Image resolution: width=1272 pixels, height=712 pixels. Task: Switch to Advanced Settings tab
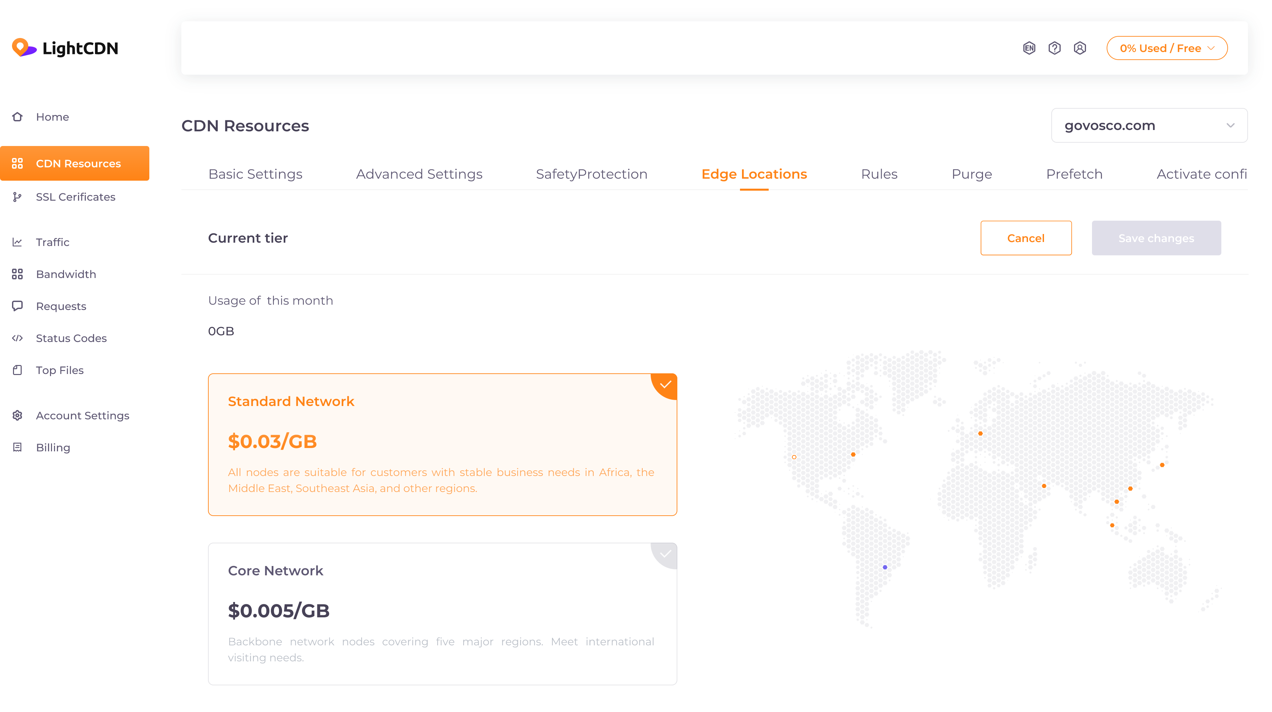click(x=419, y=174)
